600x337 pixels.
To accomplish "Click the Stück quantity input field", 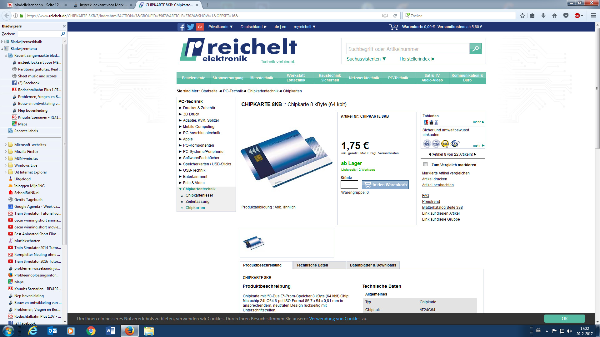I will [349, 185].
